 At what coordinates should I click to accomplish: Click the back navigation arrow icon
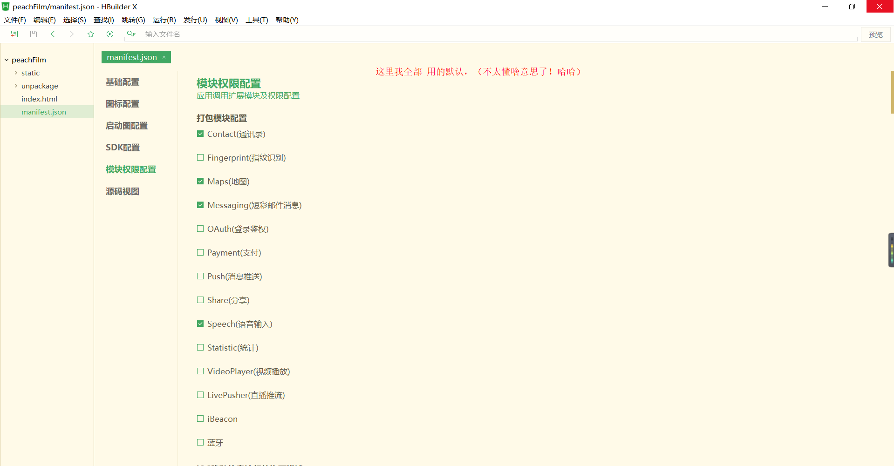click(53, 34)
